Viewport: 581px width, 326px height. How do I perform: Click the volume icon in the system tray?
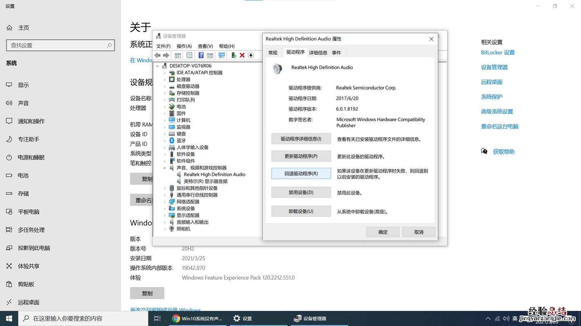506,318
